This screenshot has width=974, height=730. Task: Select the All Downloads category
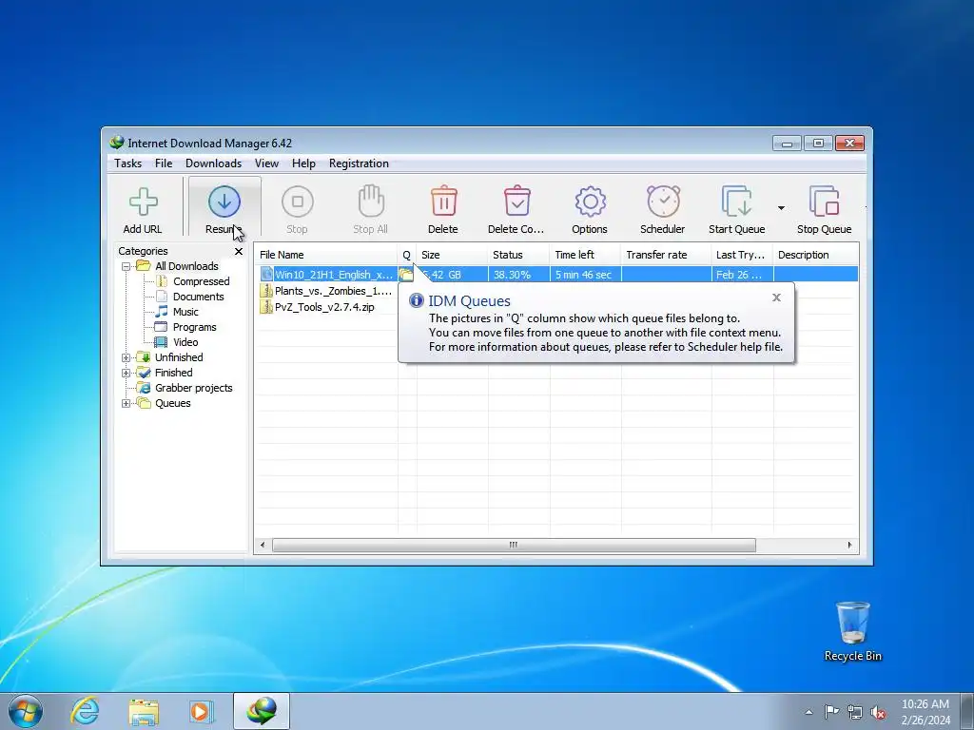(186, 266)
